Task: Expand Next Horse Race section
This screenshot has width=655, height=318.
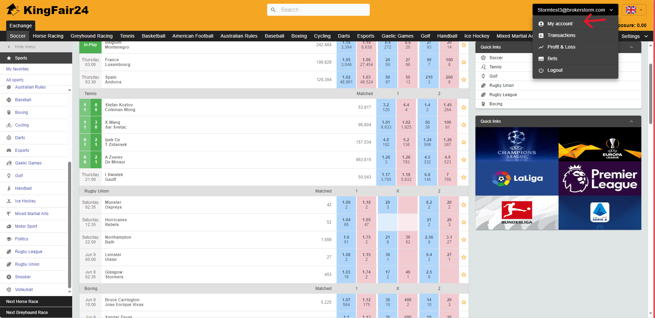Action: [36, 302]
